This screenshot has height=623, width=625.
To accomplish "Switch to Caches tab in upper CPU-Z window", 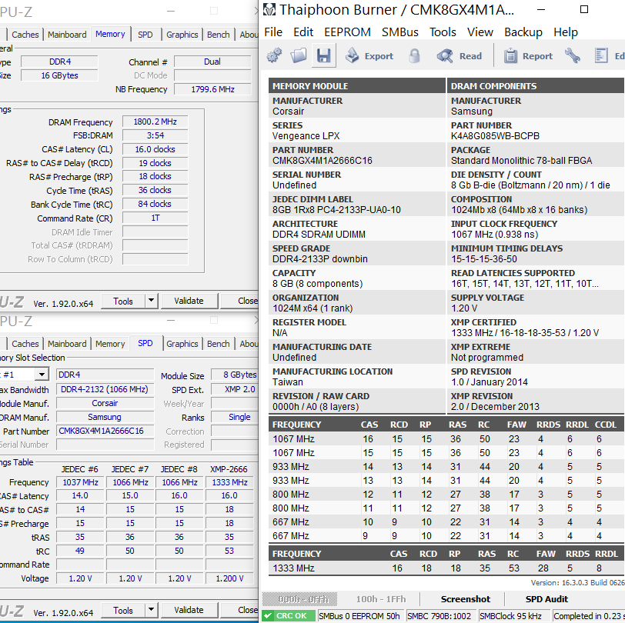I will click(x=25, y=35).
